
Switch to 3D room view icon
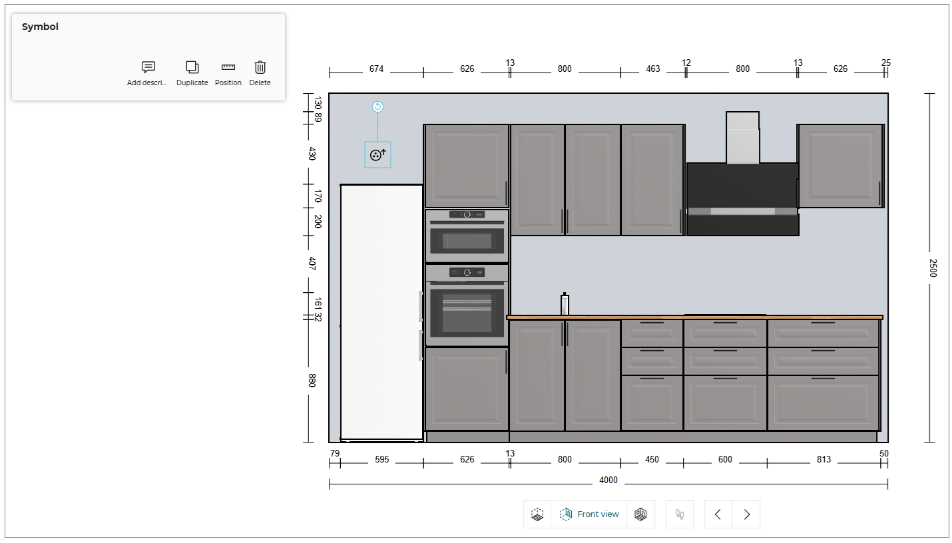tap(640, 514)
